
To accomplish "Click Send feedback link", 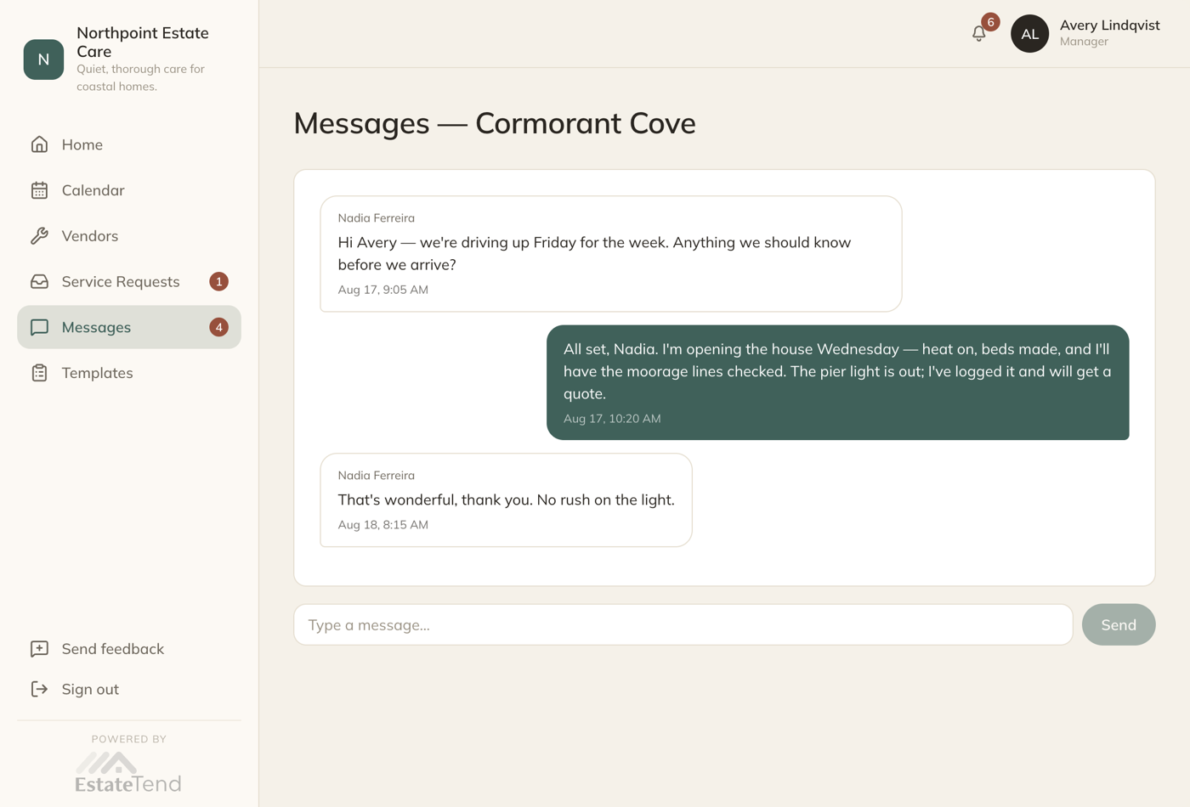I will point(129,649).
